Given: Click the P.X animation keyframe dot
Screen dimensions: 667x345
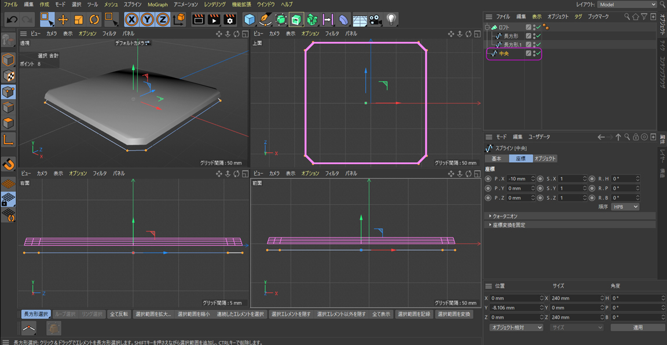Looking at the screenshot, I should [x=488, y=179].
